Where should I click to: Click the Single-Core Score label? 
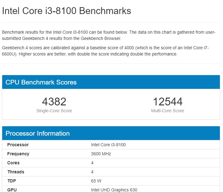pos(54,111)
